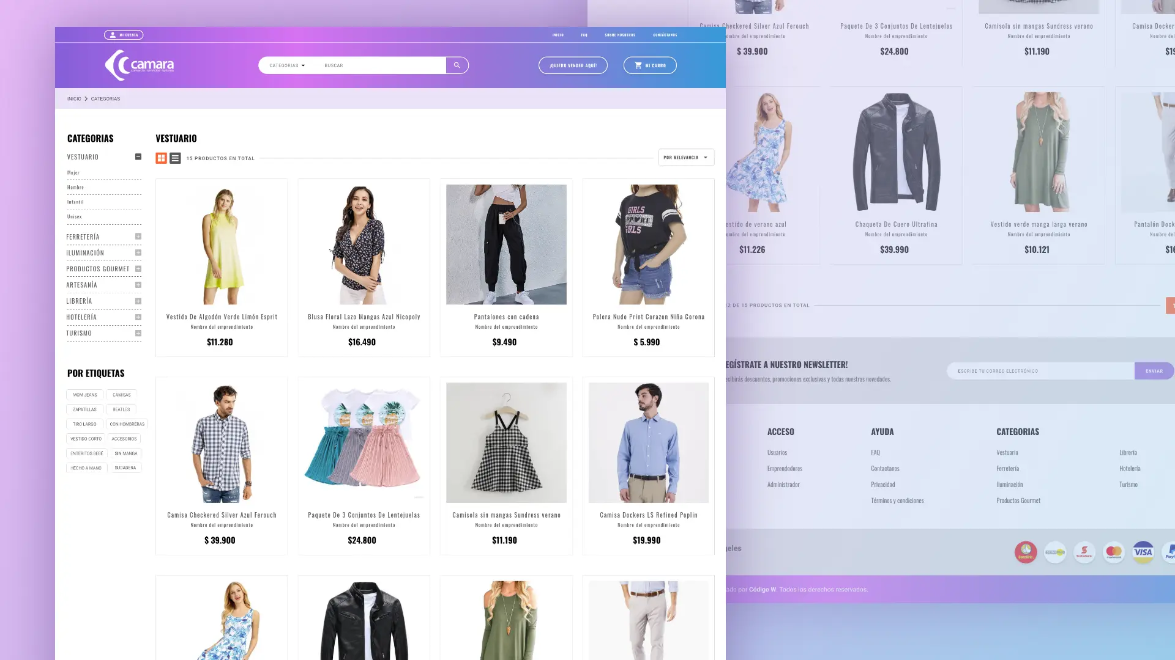This screenshot has width=1175, height=660.
Task: Expand the Iluminación category
Action: [138, 252]
